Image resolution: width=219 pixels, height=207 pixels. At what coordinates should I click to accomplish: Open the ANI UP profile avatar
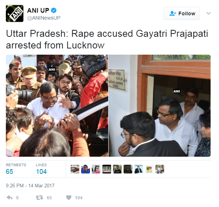coord(15,13)
